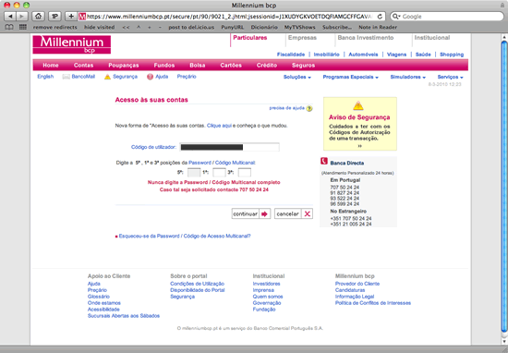
Task: Reload the page with the refresh icon
Action: (380, 17)
